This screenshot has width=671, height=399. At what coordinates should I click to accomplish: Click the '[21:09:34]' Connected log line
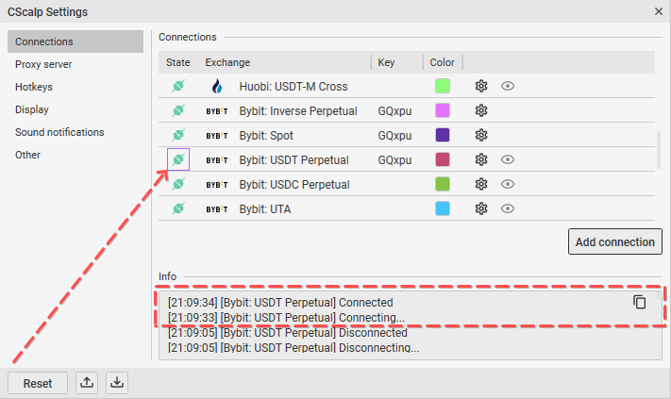(280, 303)
